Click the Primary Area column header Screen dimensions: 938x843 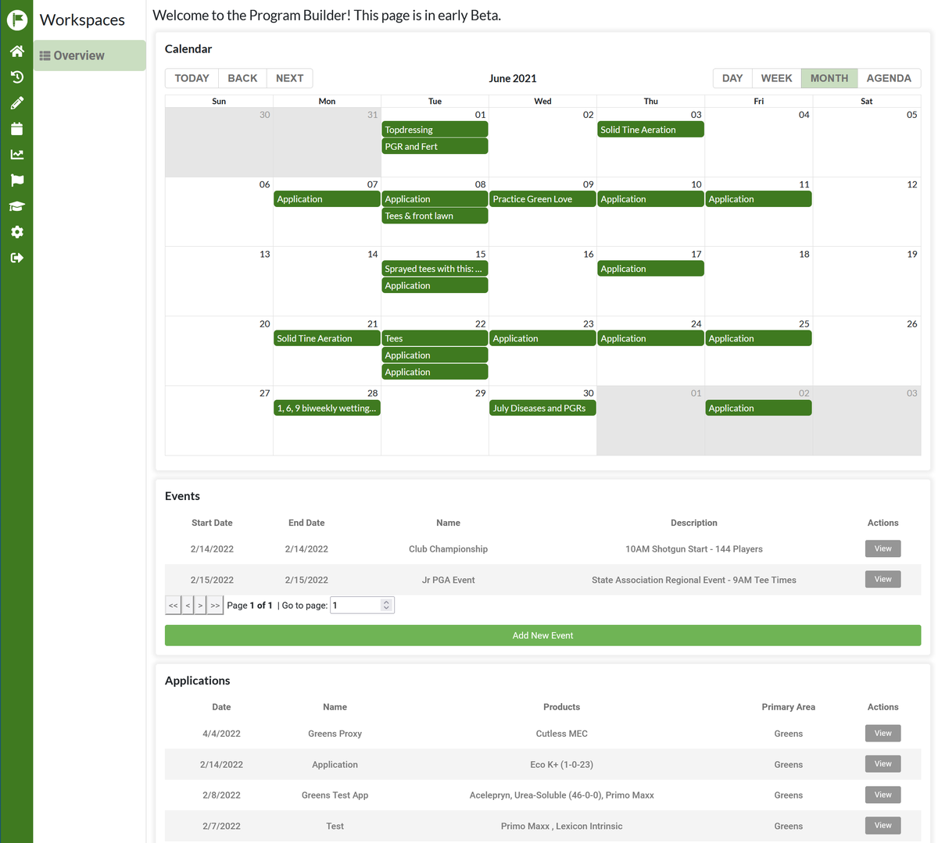[x=788, y=707]
